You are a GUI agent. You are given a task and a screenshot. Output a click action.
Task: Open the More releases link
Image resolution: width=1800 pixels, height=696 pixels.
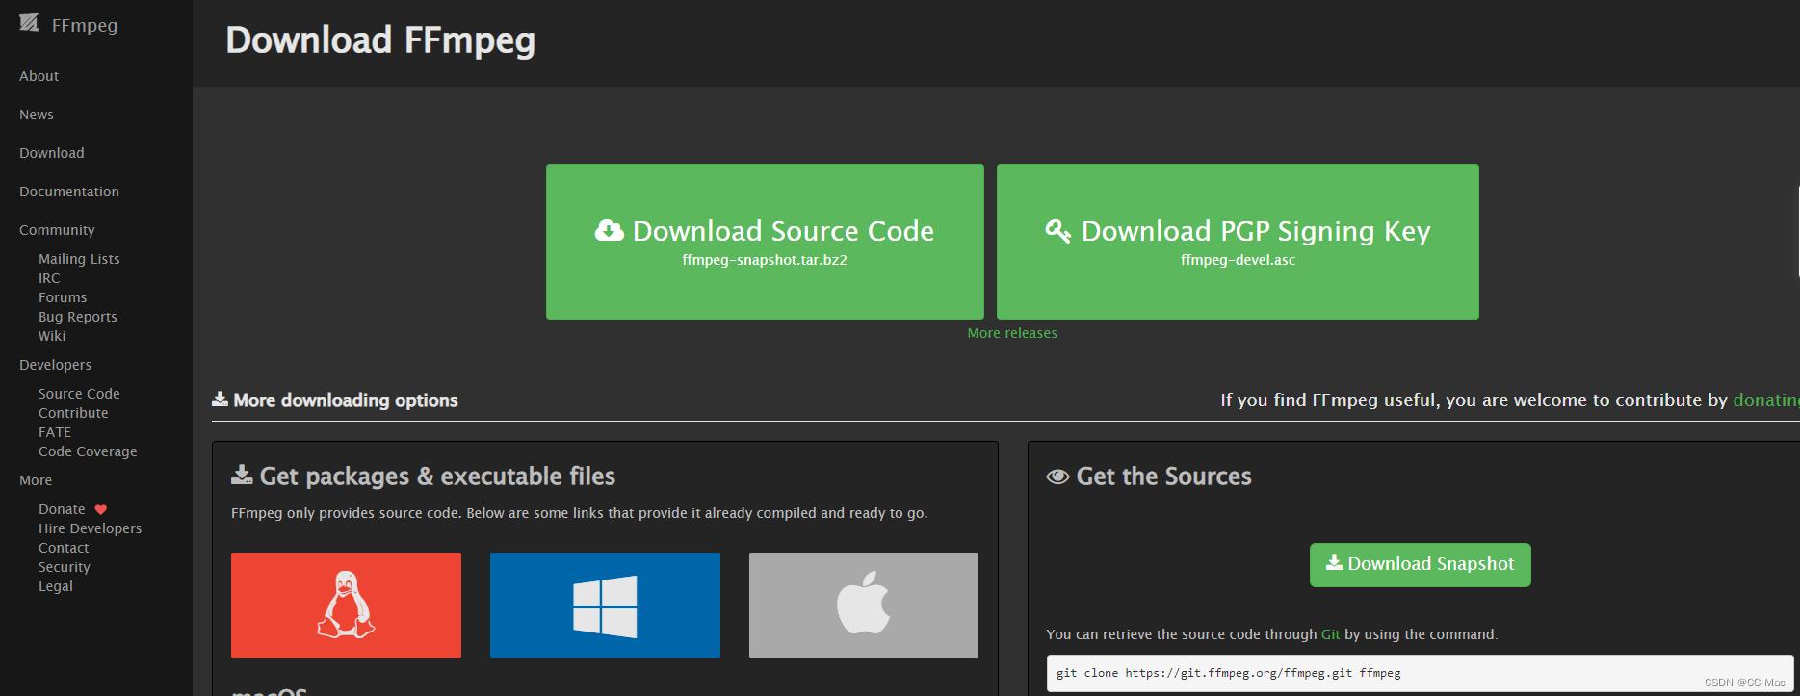(x=1012, y=333)
